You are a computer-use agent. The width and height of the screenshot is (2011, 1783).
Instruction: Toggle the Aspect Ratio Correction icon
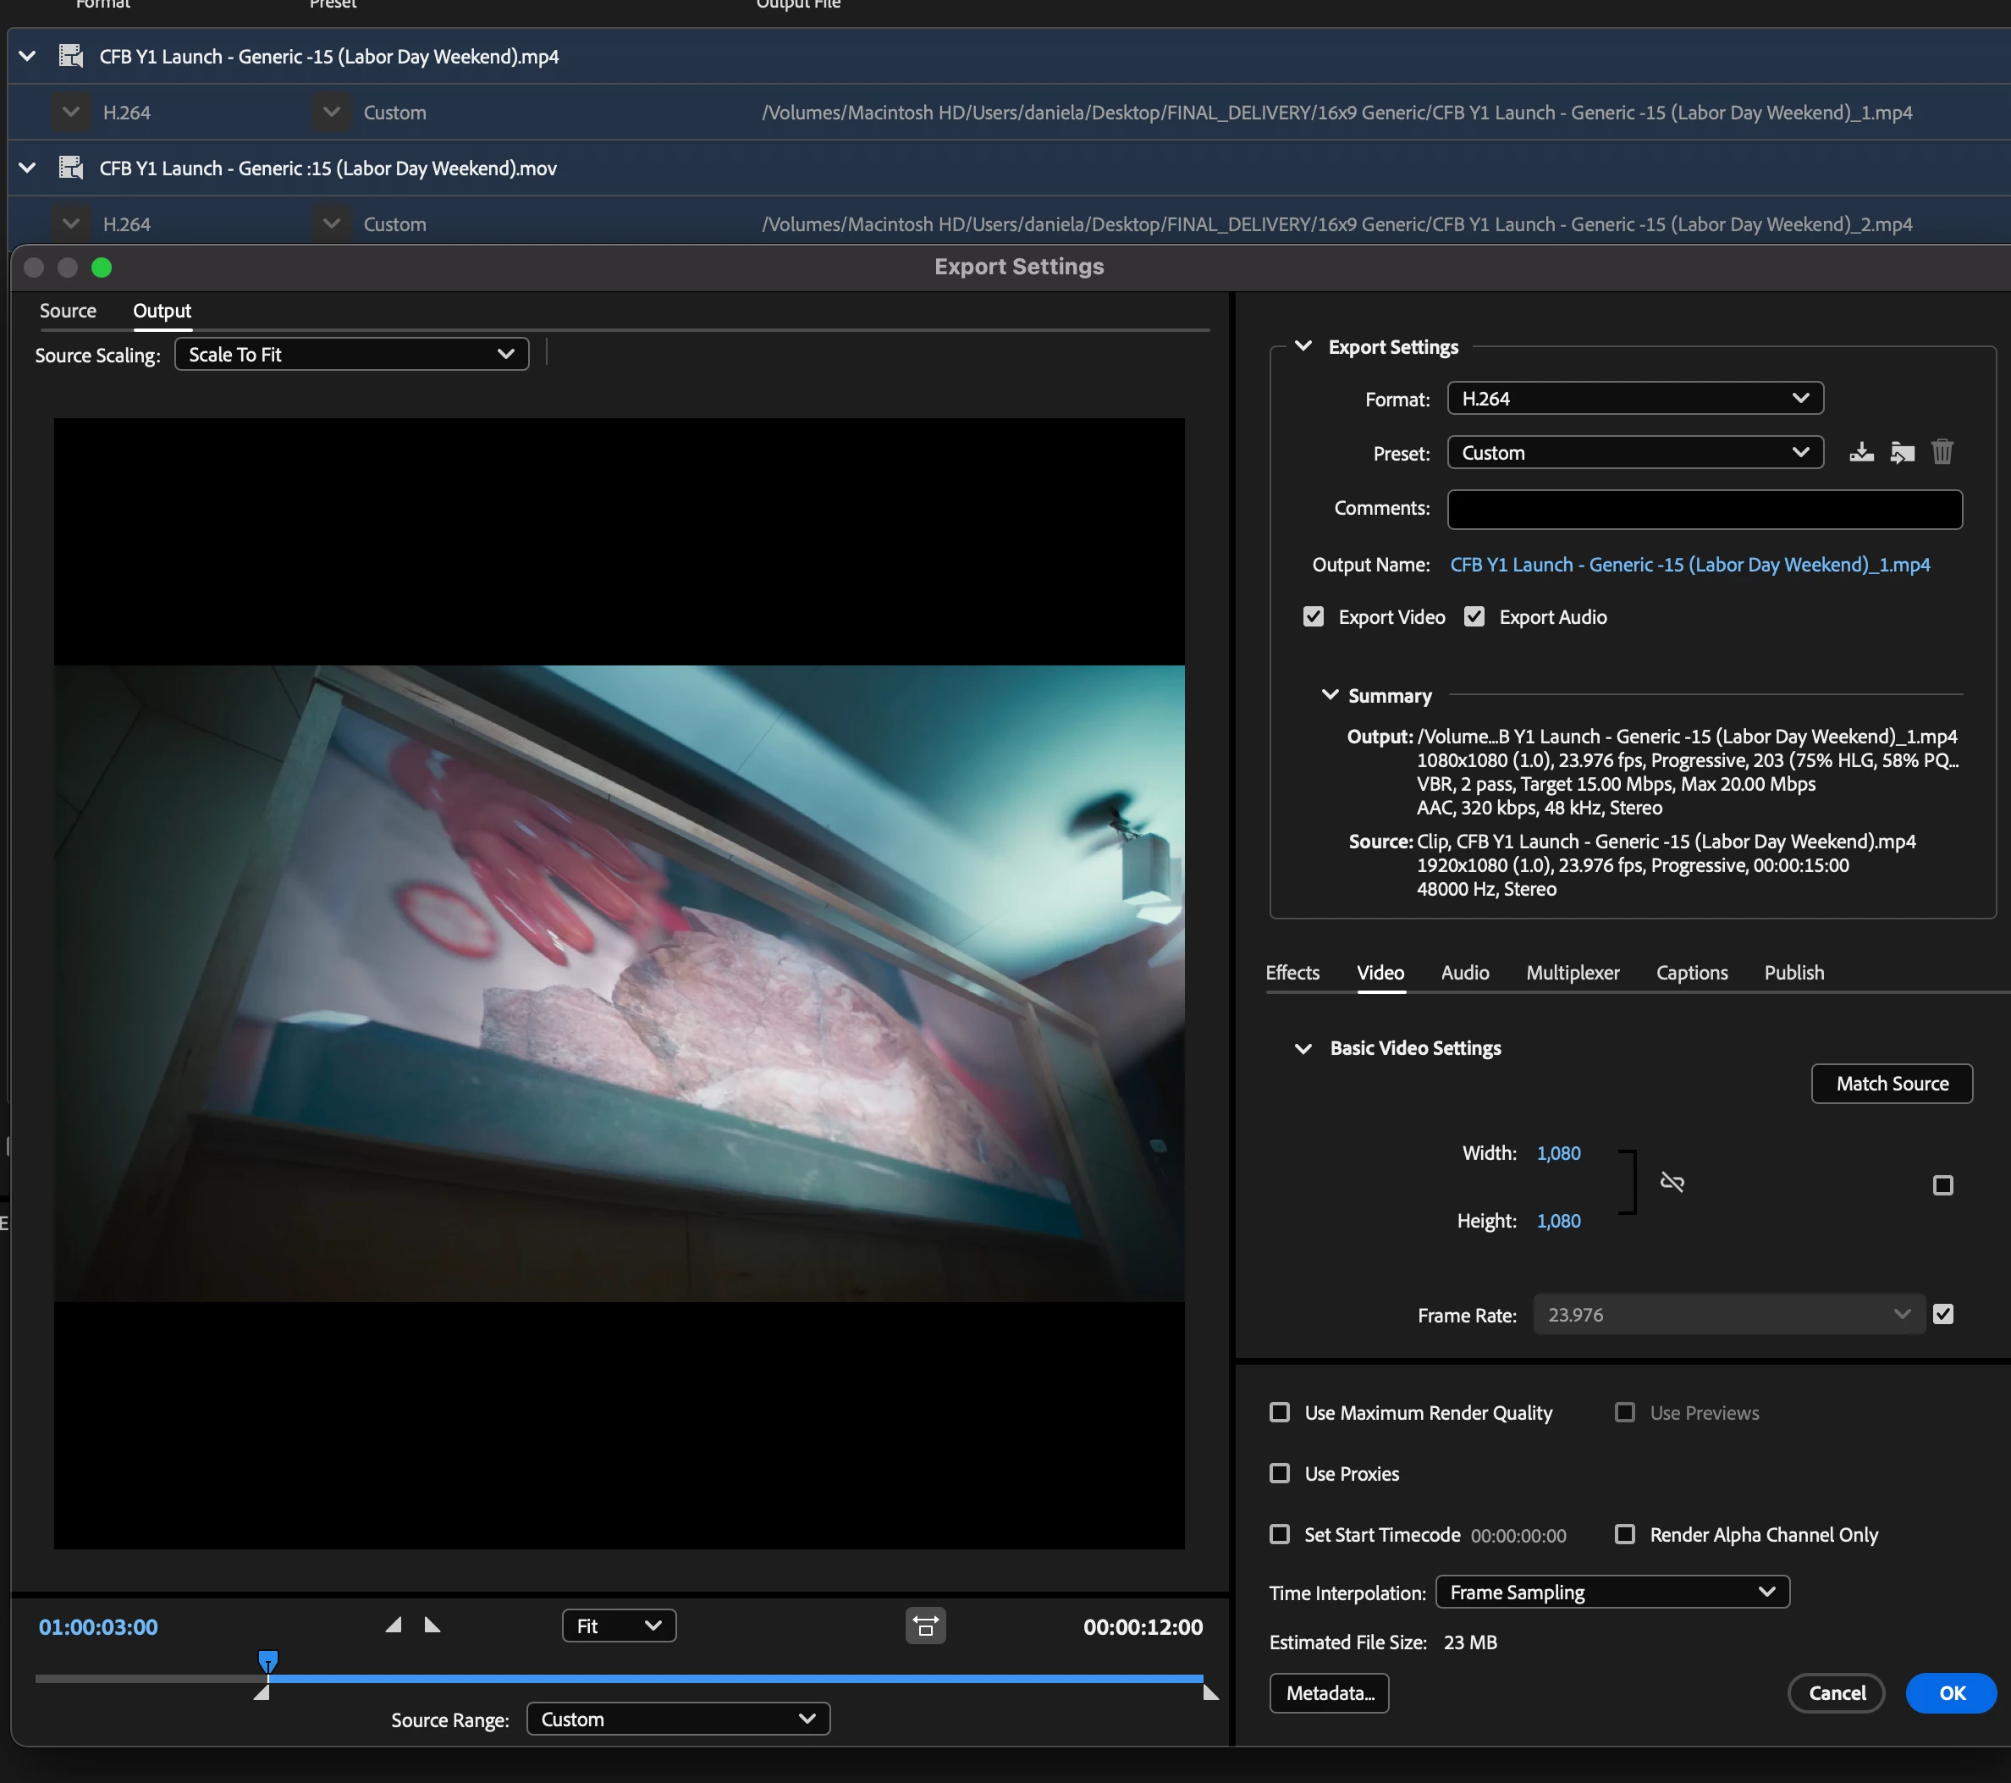tap(925, 1626)
